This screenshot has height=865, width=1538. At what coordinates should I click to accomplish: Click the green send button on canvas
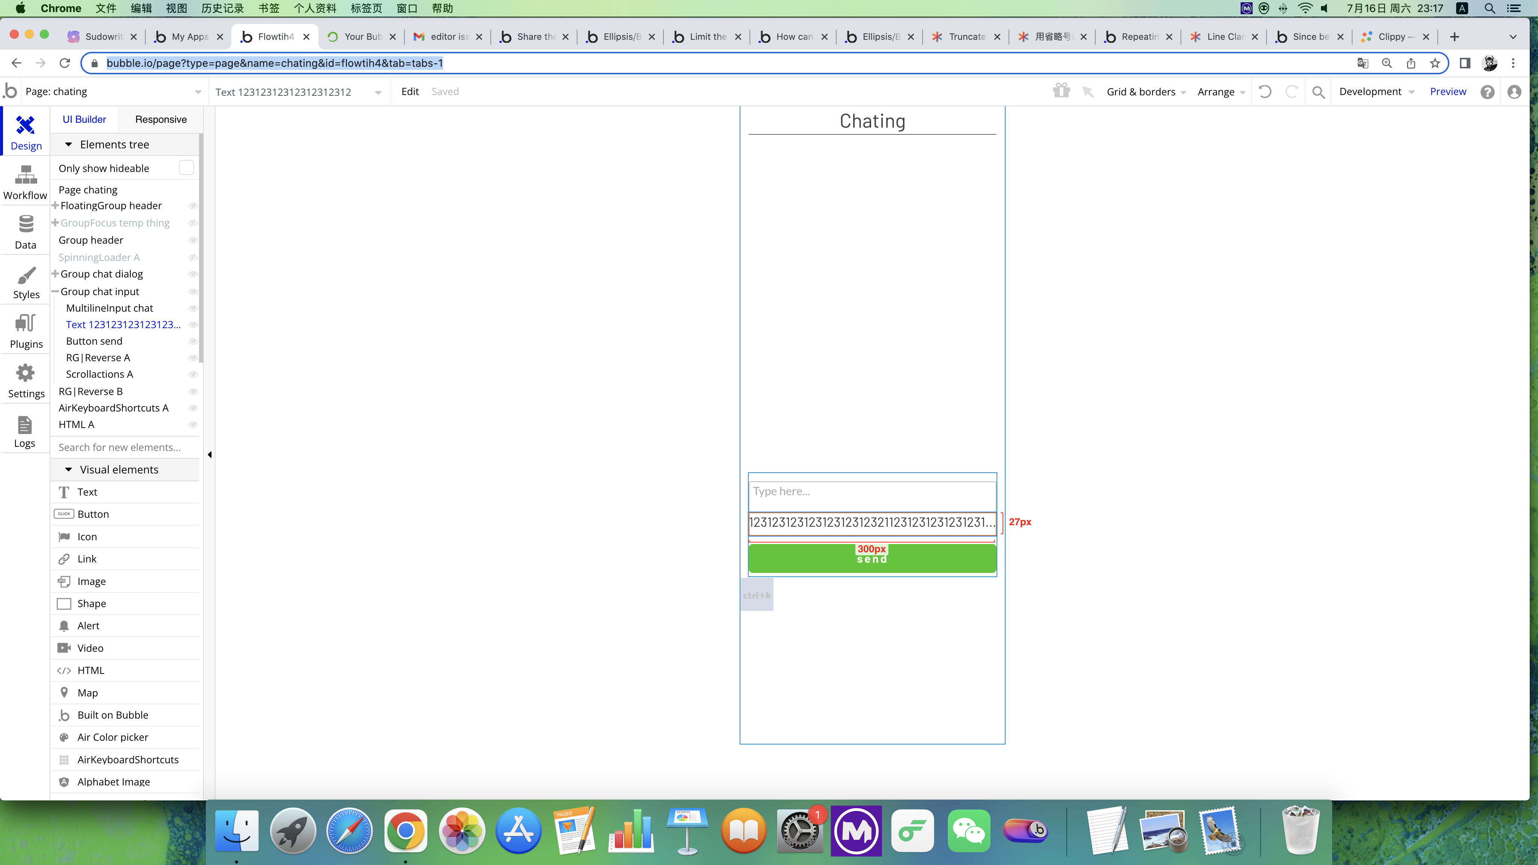(x=872, y=562)
